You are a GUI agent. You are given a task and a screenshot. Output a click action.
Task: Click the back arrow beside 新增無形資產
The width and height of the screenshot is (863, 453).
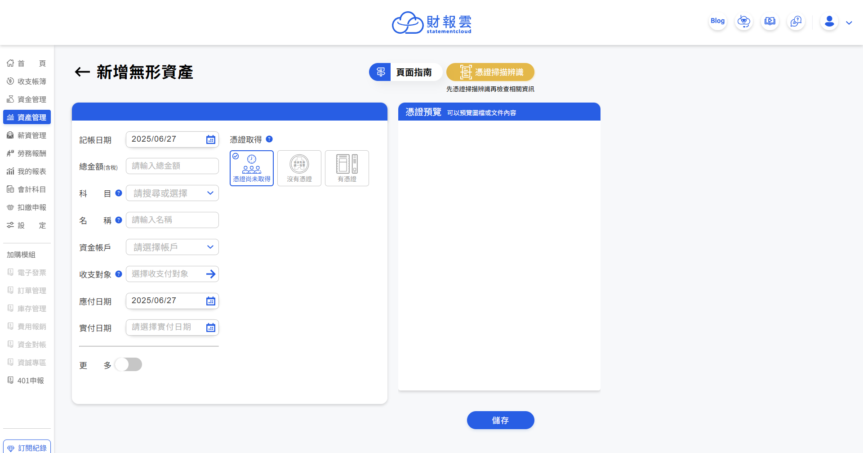click(82, 72)
